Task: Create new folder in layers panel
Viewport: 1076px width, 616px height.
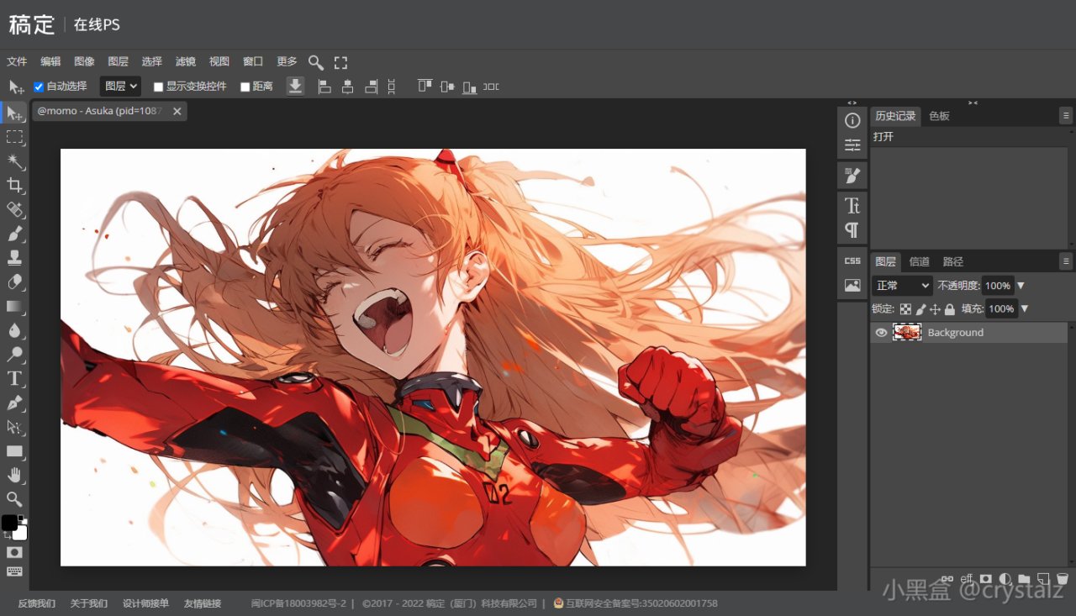Action: [1024, 579]
